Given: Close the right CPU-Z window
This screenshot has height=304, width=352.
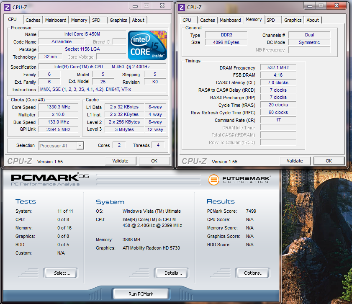Looking at the screenshot, I should click(337, 5).
